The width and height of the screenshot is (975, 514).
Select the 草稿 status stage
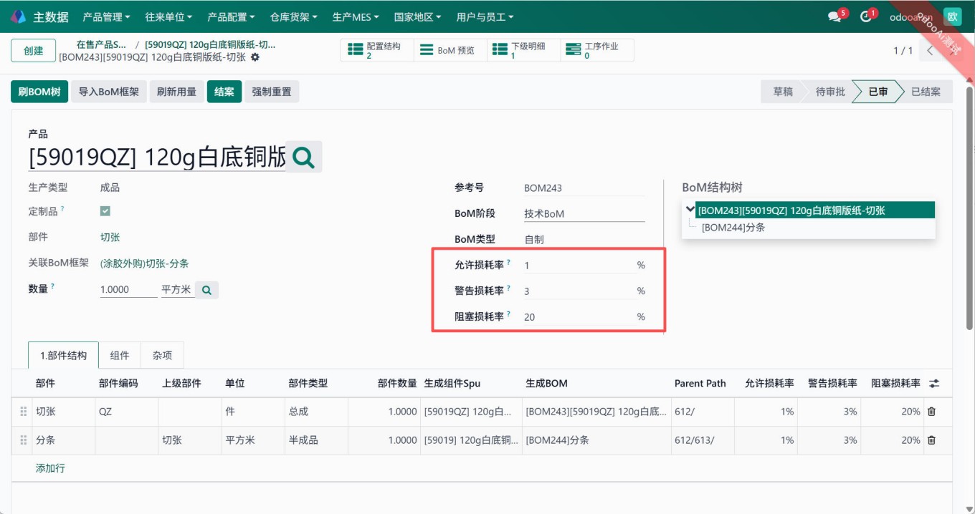783,92
